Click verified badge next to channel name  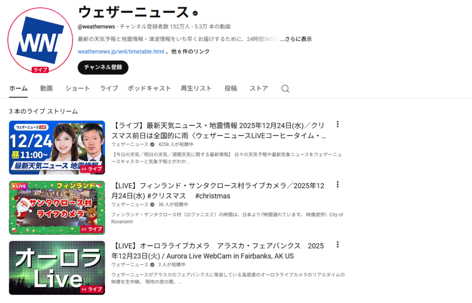point(195,13)
